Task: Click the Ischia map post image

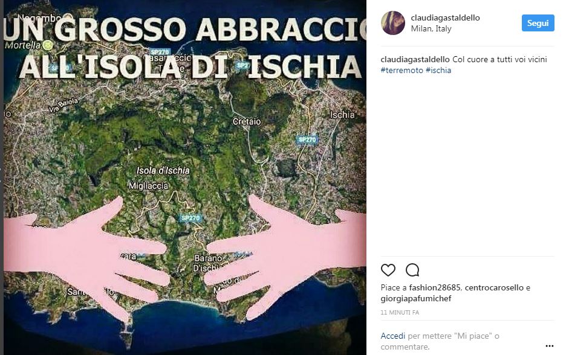Action: (184, 177)
